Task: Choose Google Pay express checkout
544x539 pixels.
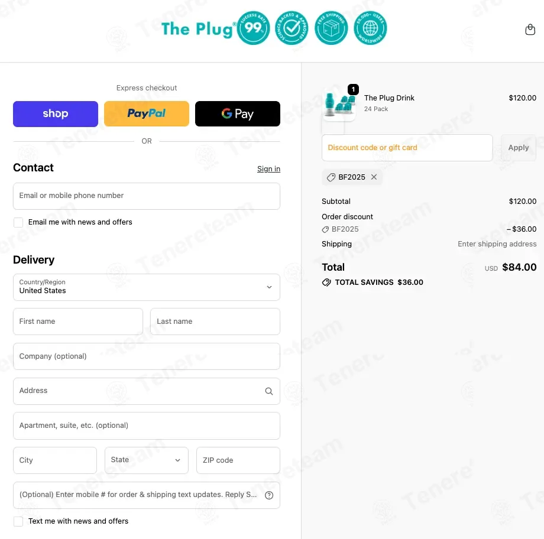Action: [238, 113]
